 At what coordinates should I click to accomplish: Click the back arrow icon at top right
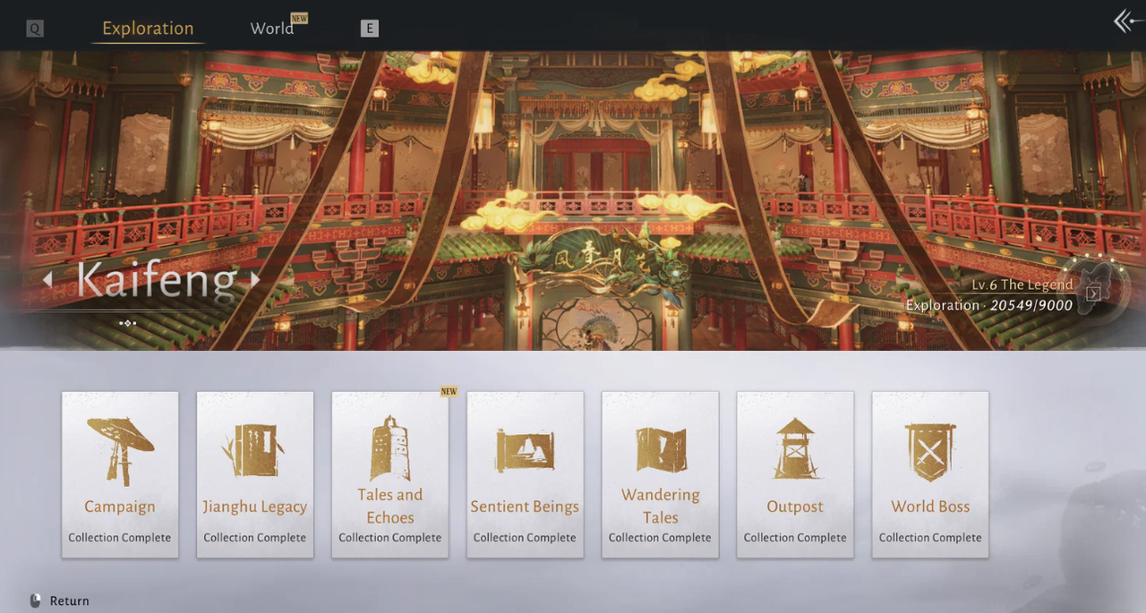click(x=1128, y=21)
